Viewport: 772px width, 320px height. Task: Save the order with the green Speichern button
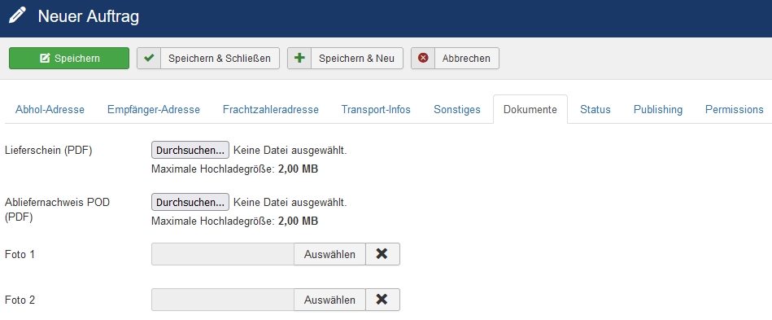pyautogui.click(x=69, y=58)
